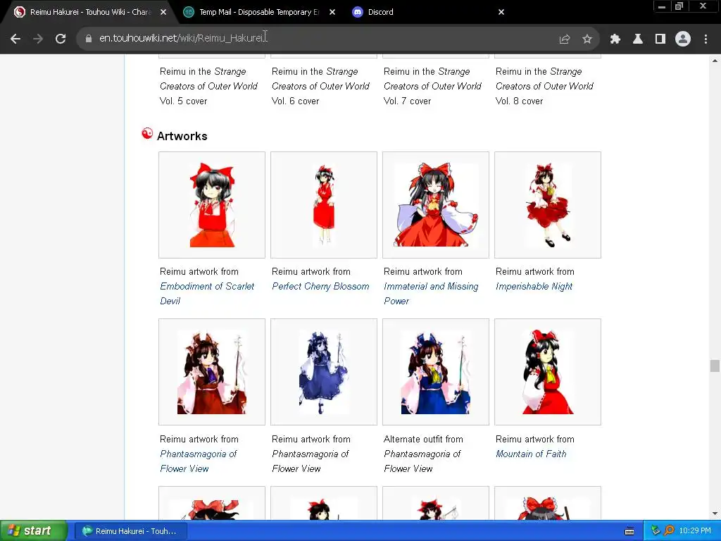This screenshot has height=541, width=721.
Task: Open the Windows Start menu
Action: point(33,531)
